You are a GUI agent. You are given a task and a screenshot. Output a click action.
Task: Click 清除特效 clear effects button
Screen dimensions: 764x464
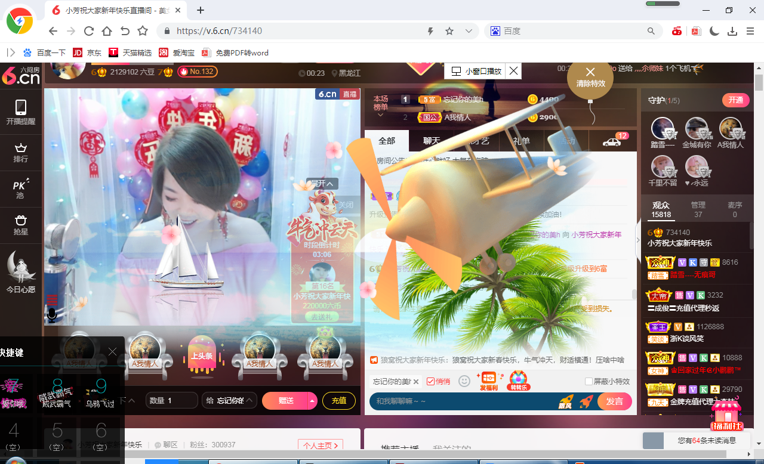click(x=590, y=77)
